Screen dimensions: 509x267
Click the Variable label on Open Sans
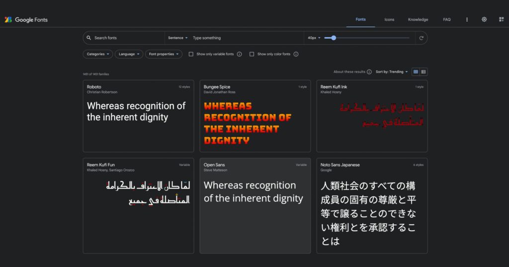(x=301, y=165)
